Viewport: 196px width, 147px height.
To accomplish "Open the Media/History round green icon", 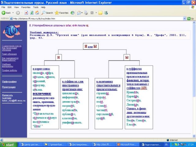I will (x=73, y=13).
